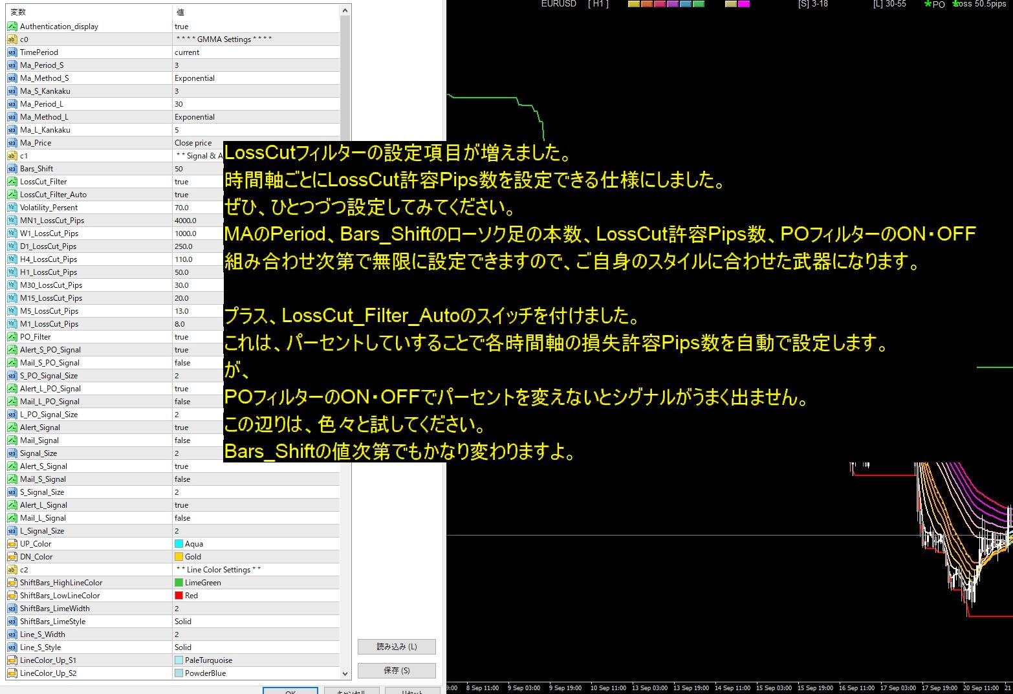Select the icon beside Alert_S_PO_Signal

pos(12,350)
